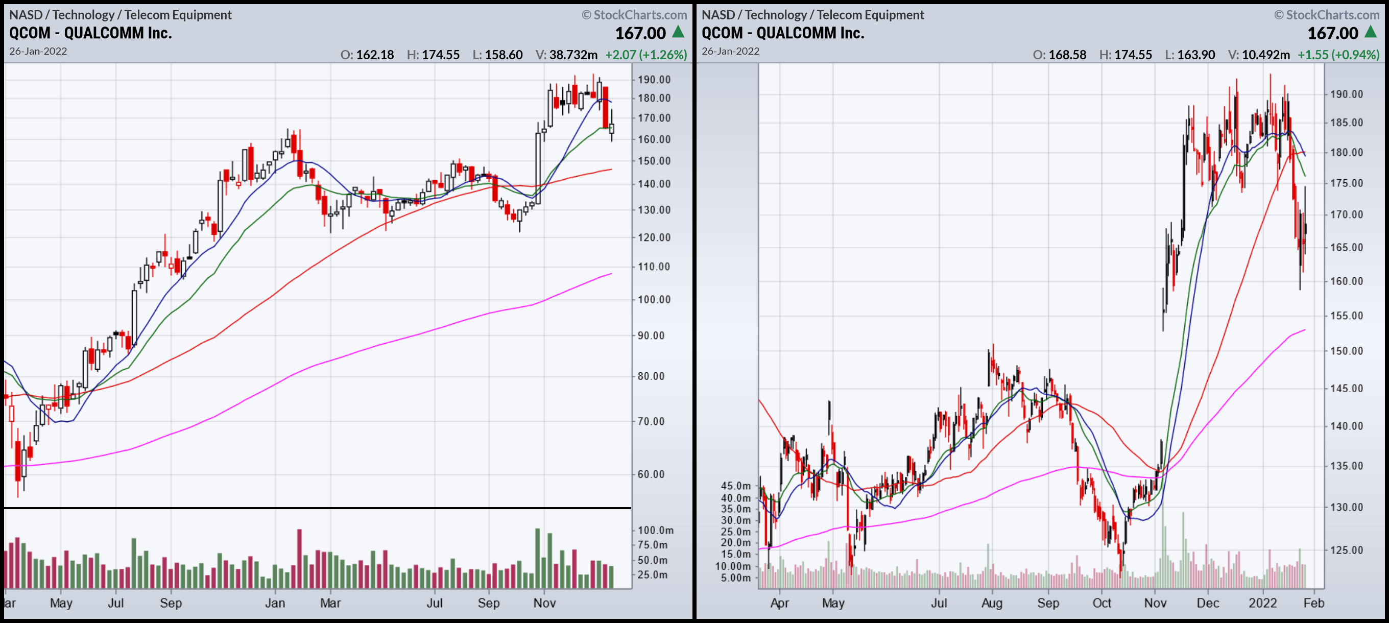The width and height of the screenshot is (1389, 623).
Task: Click the 140.00 price label on left chart
Action: tap(654, 183)
